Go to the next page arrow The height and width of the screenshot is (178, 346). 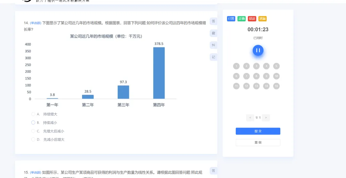(266, 118)
